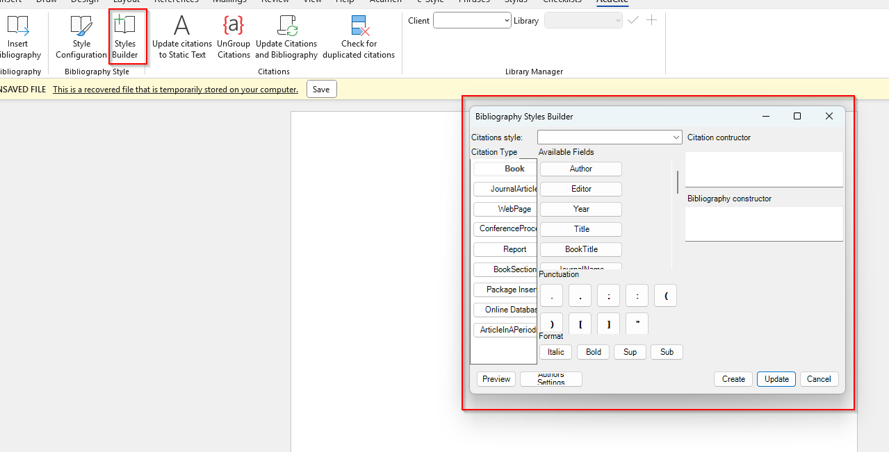The height and width of the screenshot is (452, 889).
Task: Cancel the Bibliography Styles Builder dialog
Action: 819,379
